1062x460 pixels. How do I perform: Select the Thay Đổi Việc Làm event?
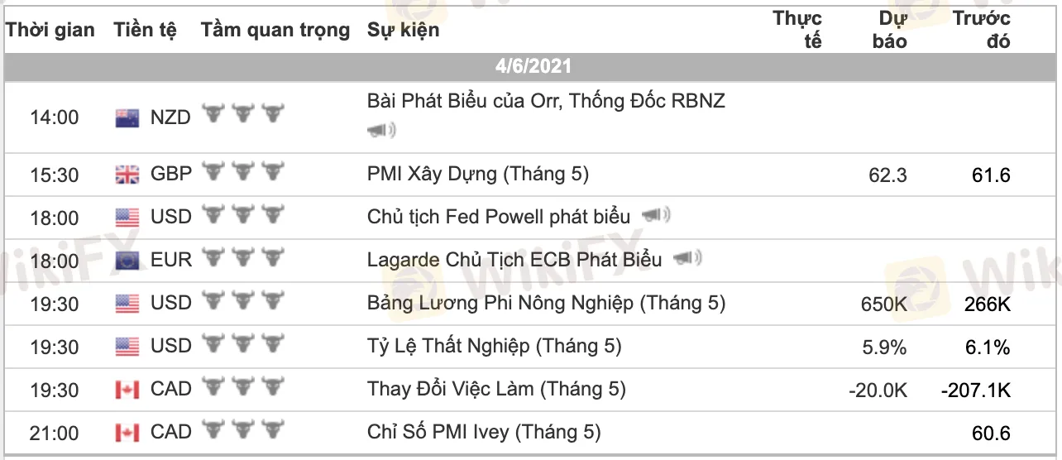tap(496, 389)
